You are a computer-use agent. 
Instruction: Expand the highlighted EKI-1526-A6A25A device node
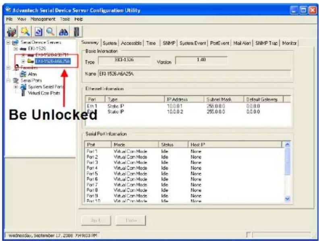(x=23, y=61)
